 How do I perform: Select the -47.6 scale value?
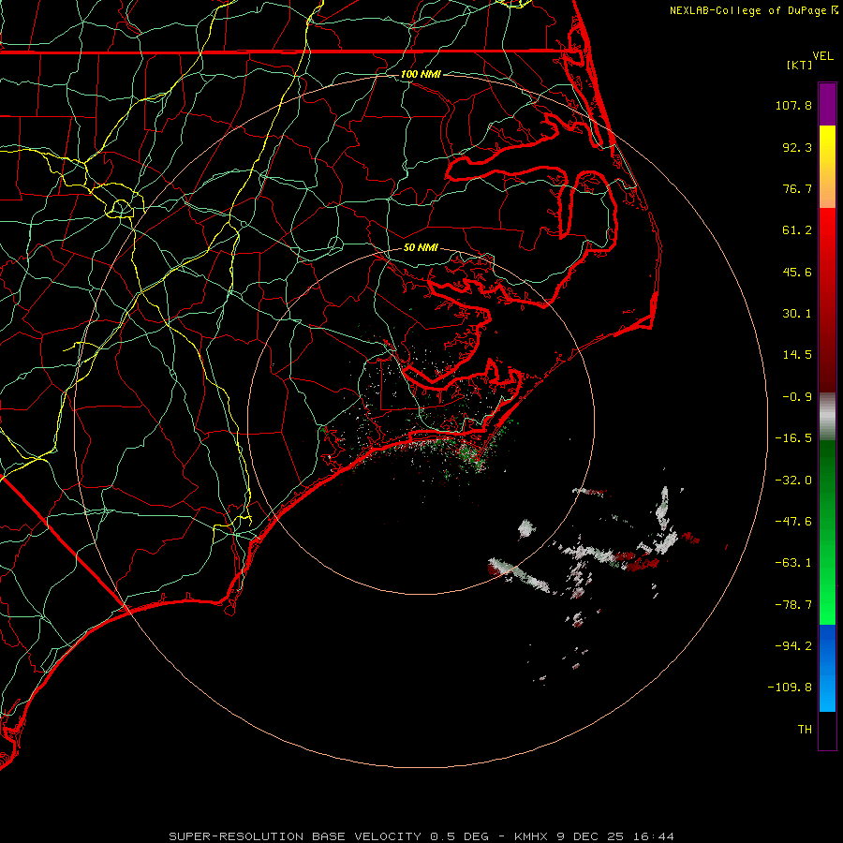(x=793, y=522)
